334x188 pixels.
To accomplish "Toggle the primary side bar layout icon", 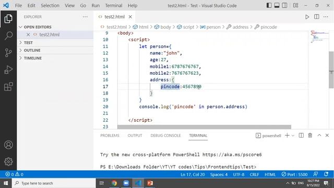I will [x=269, y=5].
